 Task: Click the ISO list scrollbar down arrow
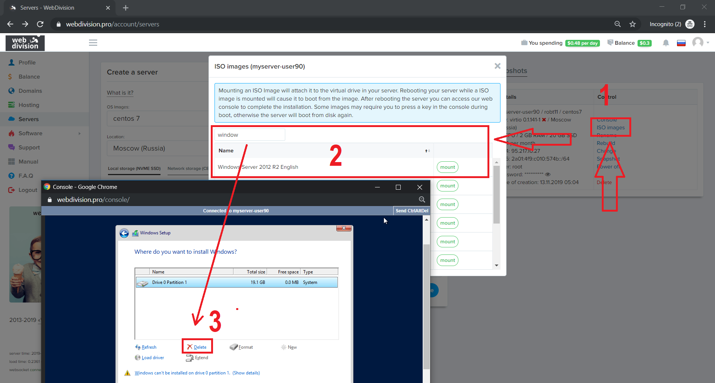click(x=496, y=265)
